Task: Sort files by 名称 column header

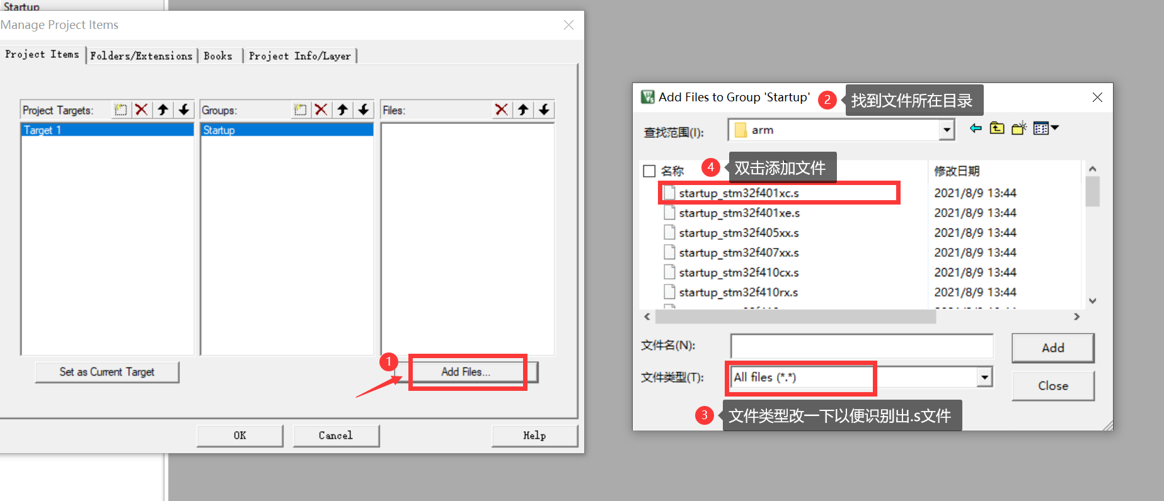Action: click(672, 171)
